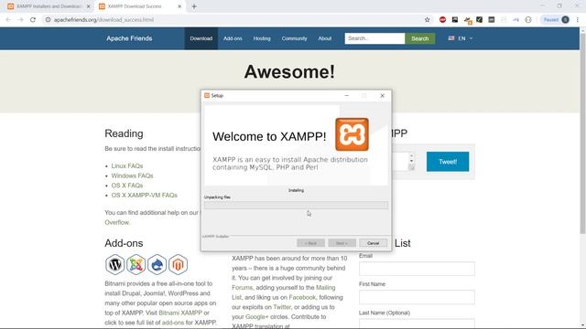The image size is (586, 329).
Task: Open the Hosting menu item
Action: [x=262, y=38]
